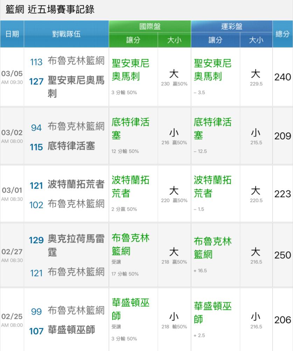
Task: Click green 布魯克林籃網 in 國際盤 讓分
Action: click(x=131, y=244)
